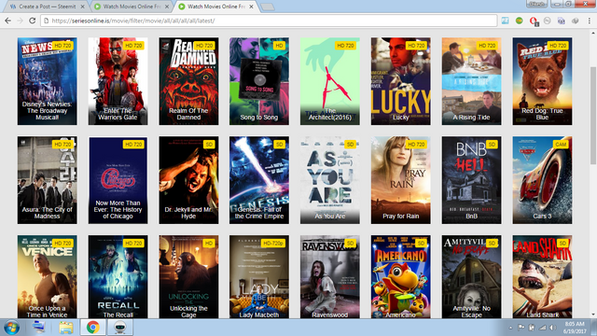Viewport: 597px width, 336px height.
Task: Open the Lucky movie poster
Action: (401, 81)
